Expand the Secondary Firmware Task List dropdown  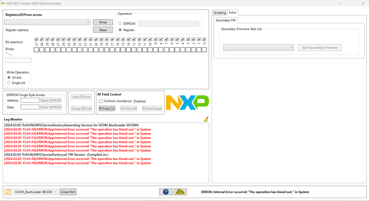coord(259,48)
